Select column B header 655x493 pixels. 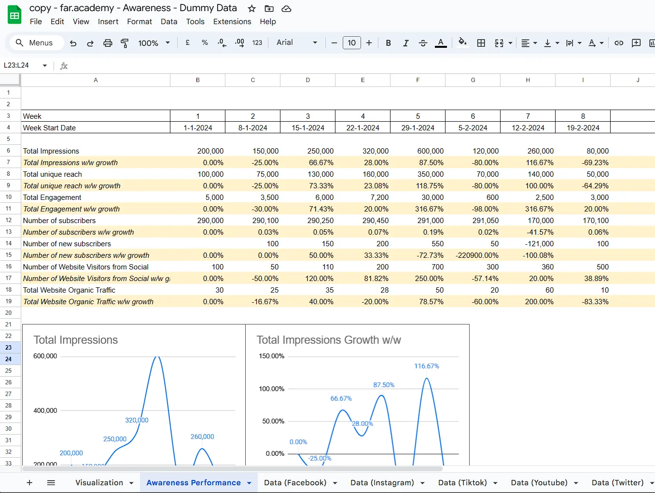[198, 80]
